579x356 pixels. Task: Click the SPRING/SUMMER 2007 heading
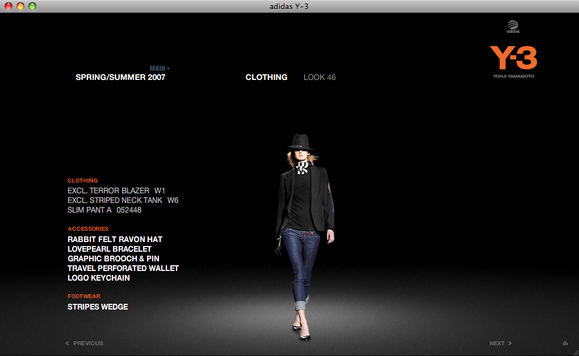[120, 78]
